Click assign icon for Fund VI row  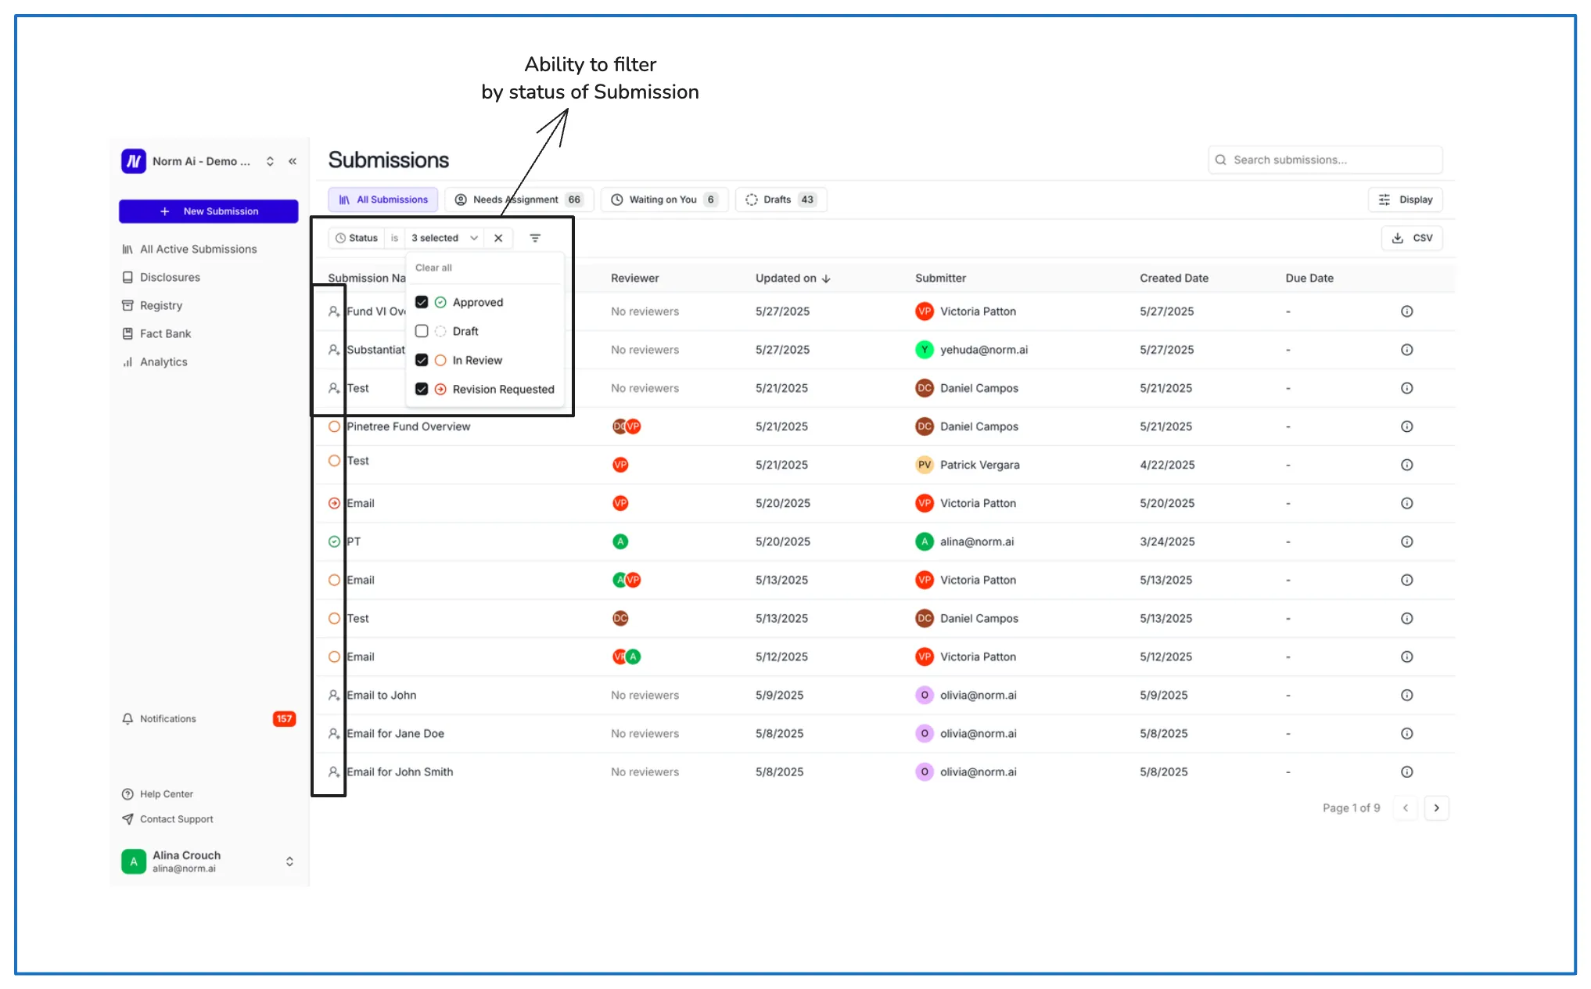pyautogui.click(x=334, y=311)
